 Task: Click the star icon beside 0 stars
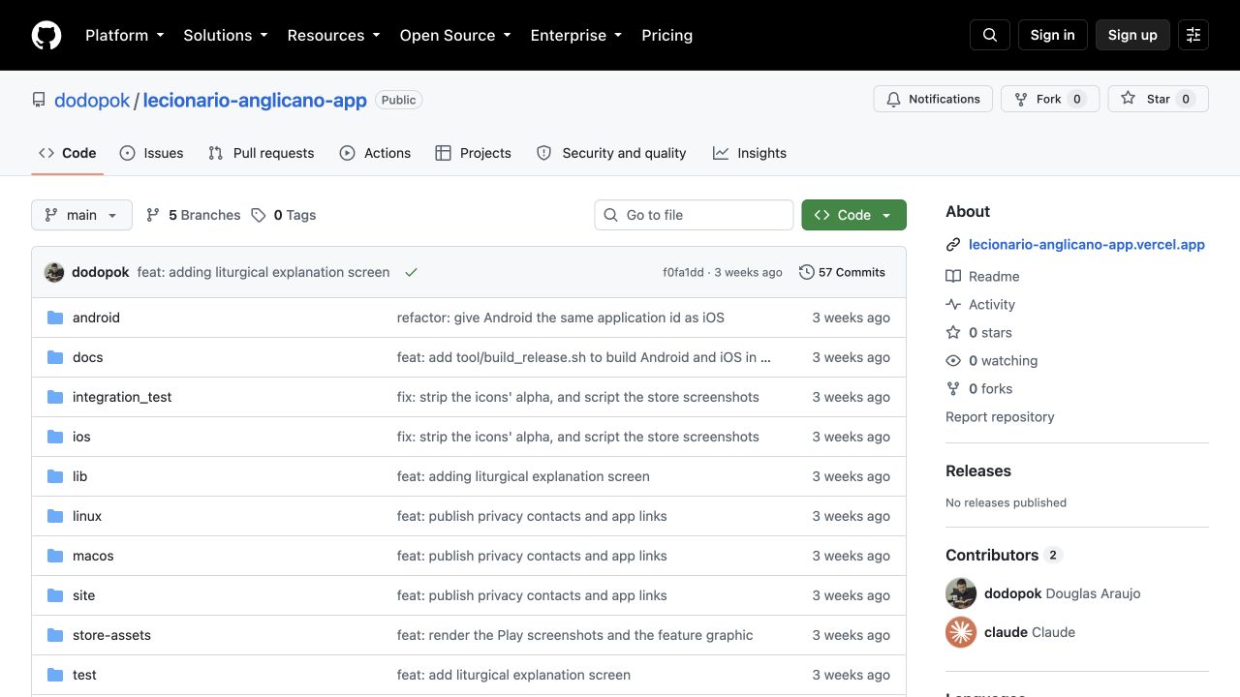953,332
